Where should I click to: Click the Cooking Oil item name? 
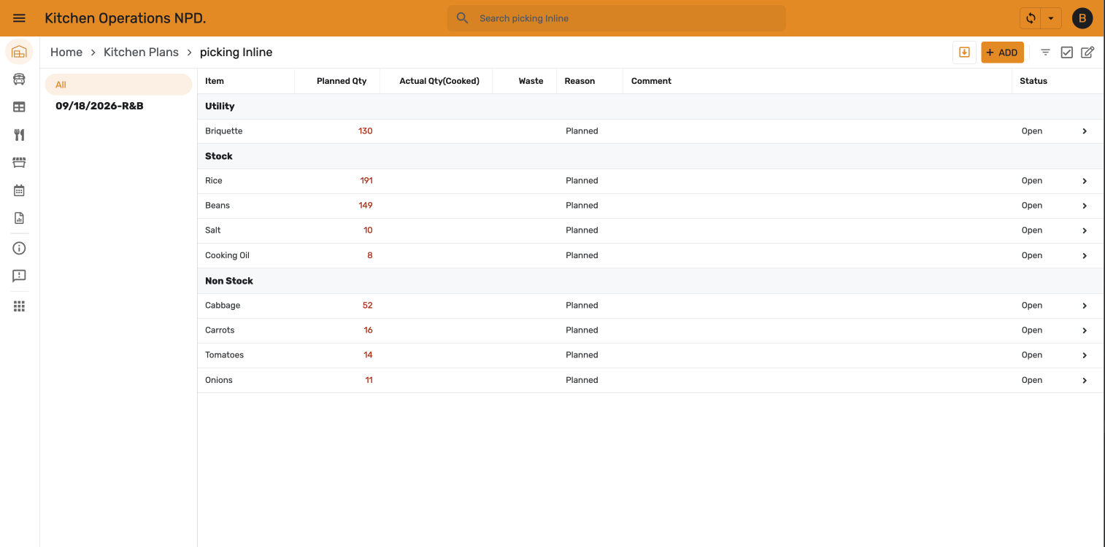point(227,255)
